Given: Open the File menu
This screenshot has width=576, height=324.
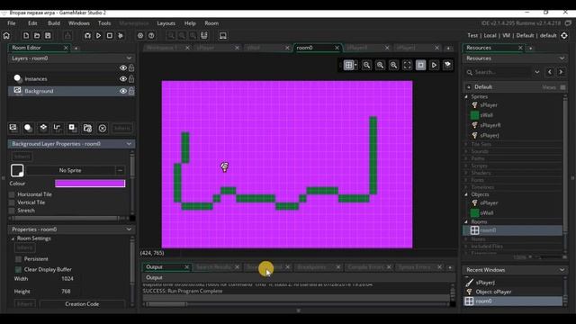Looking at the screenshot, I should 12,23.
